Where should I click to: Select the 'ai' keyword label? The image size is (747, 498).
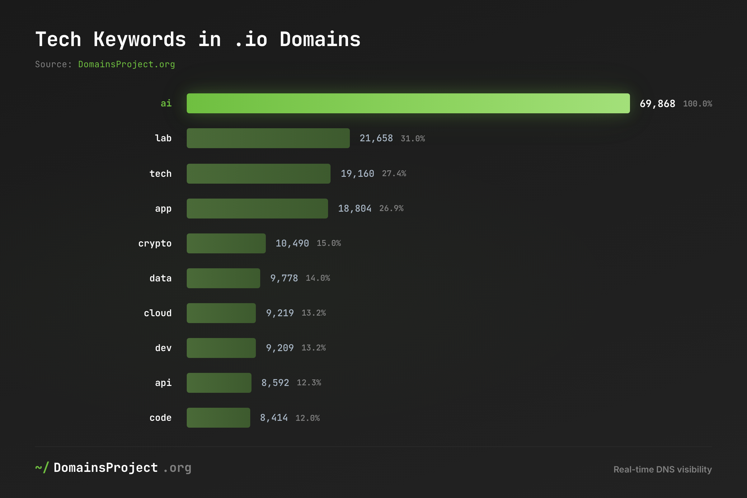point(166,103)
